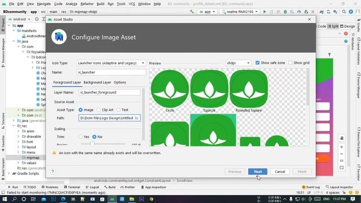Open File Explorer from the taskbar
The width and height of the screenshot is (361, 203).
pyautogui.click(x=131, y=199)
